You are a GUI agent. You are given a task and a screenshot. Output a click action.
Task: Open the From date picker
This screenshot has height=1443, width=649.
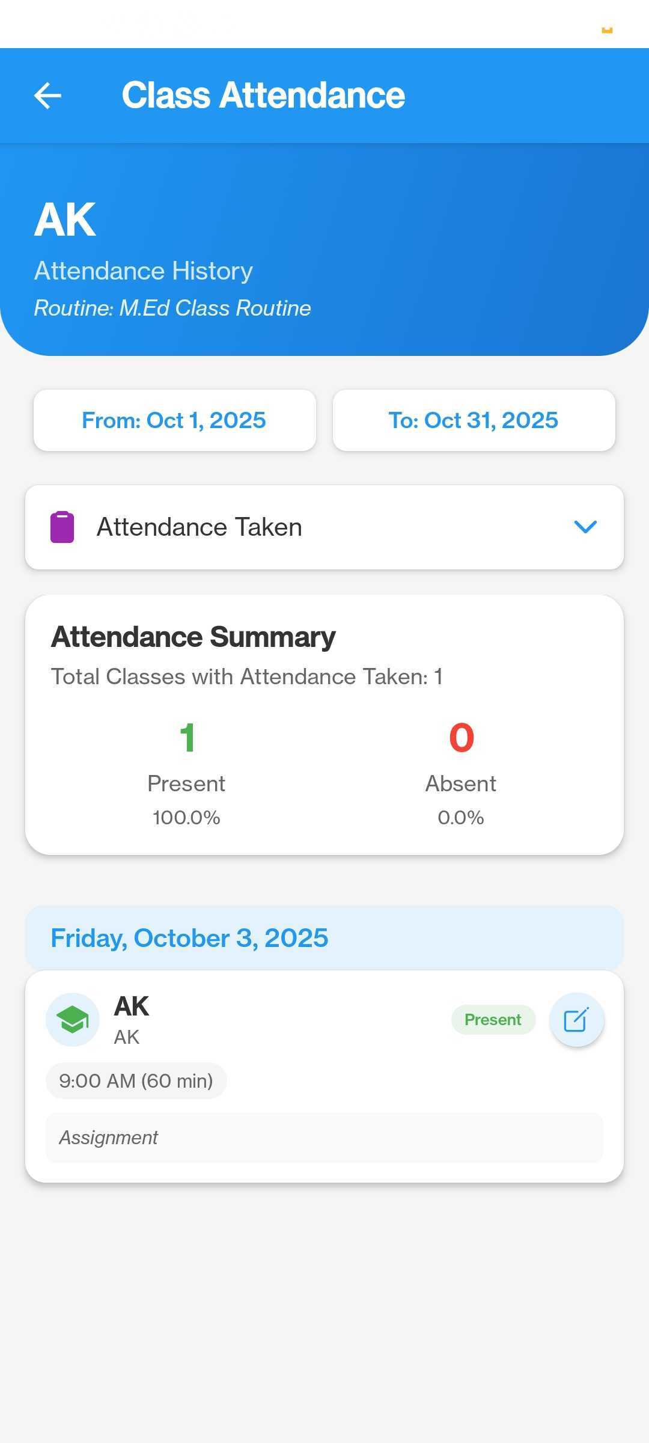pos(174,420)
